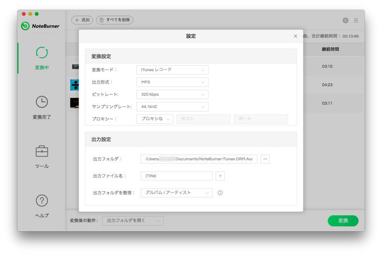
Task: Click the 変換設定 section header
Action: point(191,57)
